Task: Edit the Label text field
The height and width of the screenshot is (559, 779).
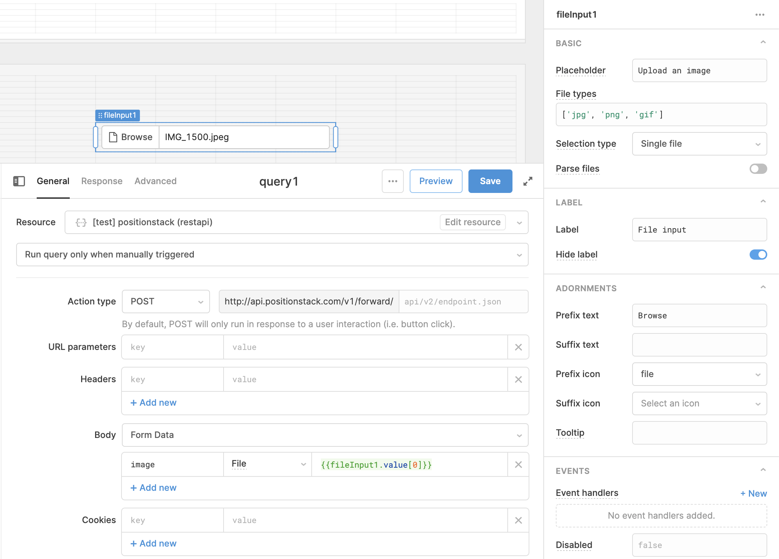Action: pyautogui.click(x=700, y=230)
